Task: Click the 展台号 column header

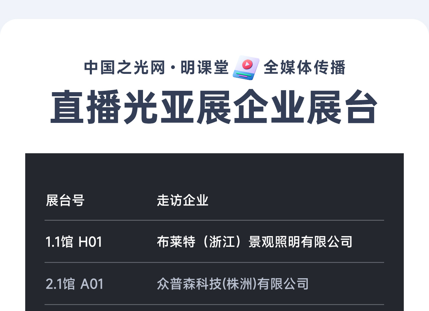Action: [65, 200]
